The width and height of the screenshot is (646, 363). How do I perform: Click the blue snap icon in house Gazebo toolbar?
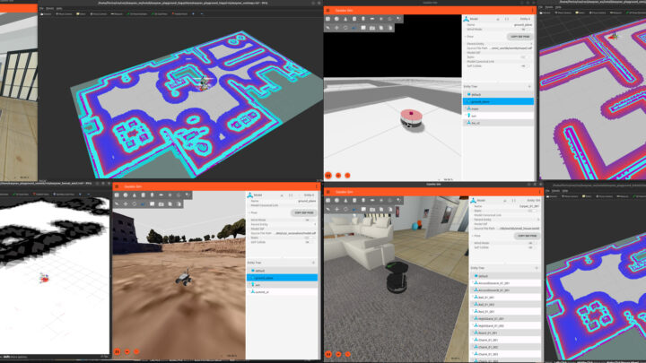click(354, 209)
